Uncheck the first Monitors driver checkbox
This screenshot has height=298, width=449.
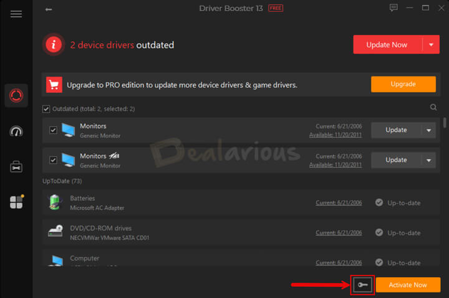pyautogui.click(x=53, y=130)
